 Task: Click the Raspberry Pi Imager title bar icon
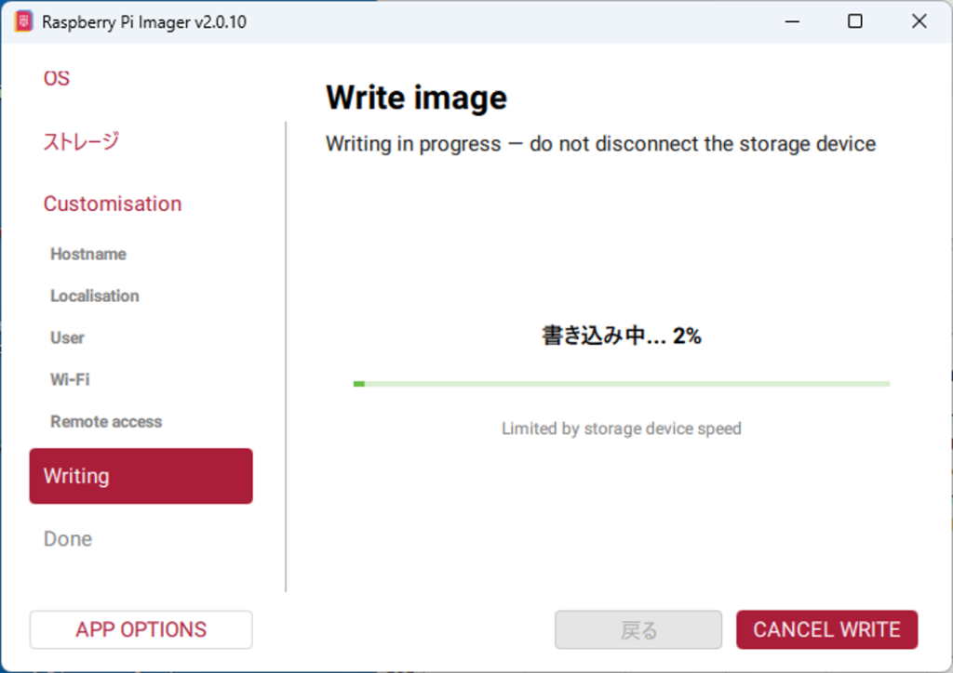pos(23,22)
